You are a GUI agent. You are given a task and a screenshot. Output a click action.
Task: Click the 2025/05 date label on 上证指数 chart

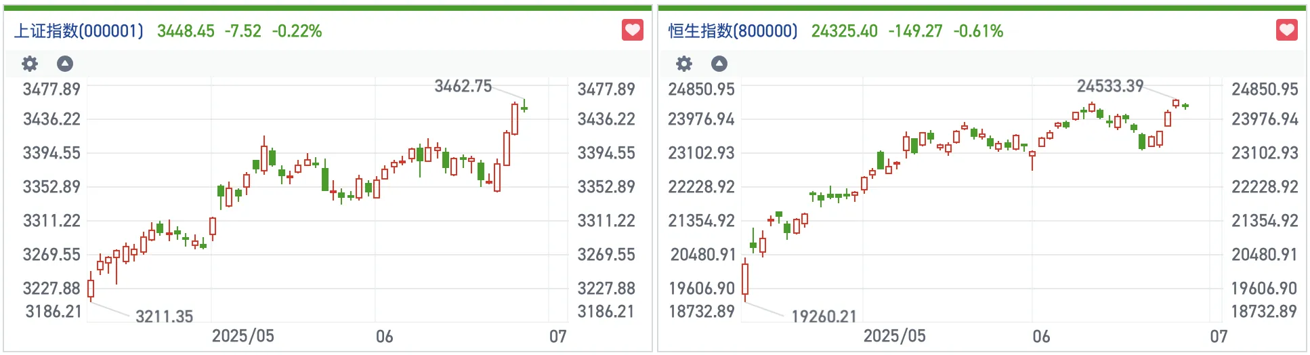click(x=242, y=336)
